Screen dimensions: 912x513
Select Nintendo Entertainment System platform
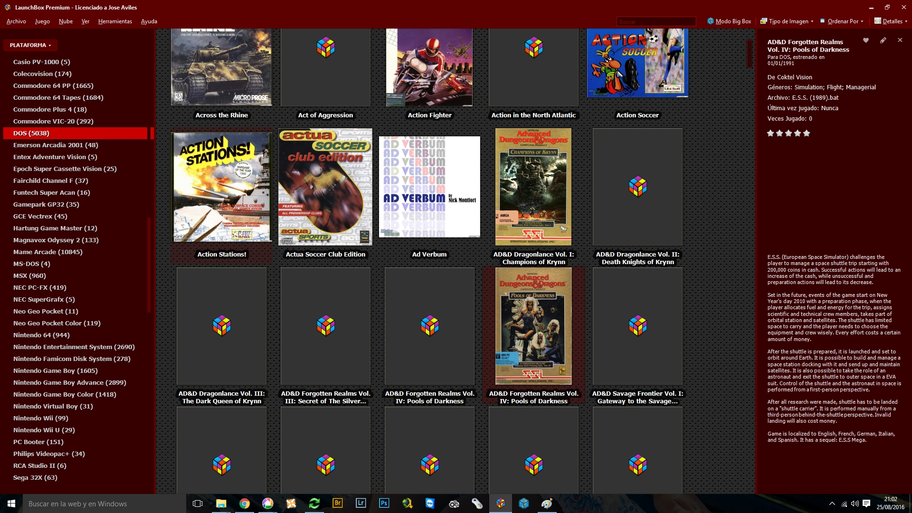pyautogui.click(x=74, y=347)
